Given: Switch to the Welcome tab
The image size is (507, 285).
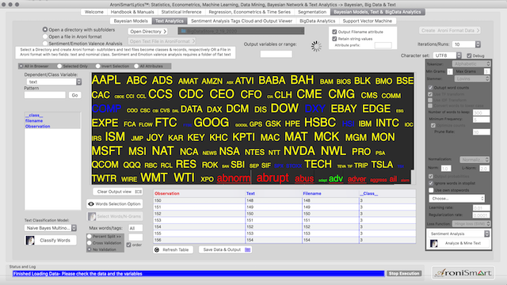Looking at the screenshot, I should click(94, 12).
